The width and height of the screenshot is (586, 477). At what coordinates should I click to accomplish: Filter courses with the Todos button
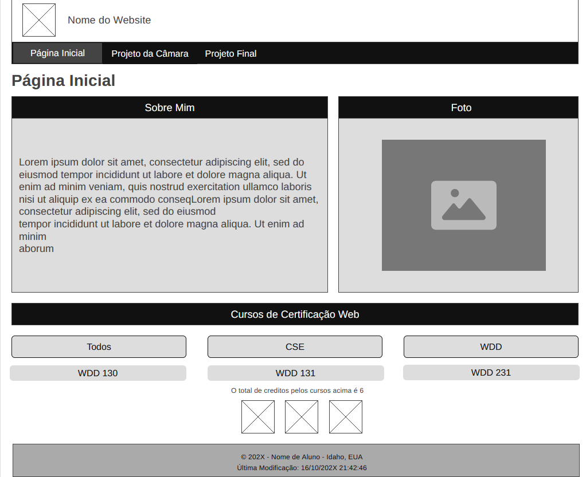click(99, 347)
